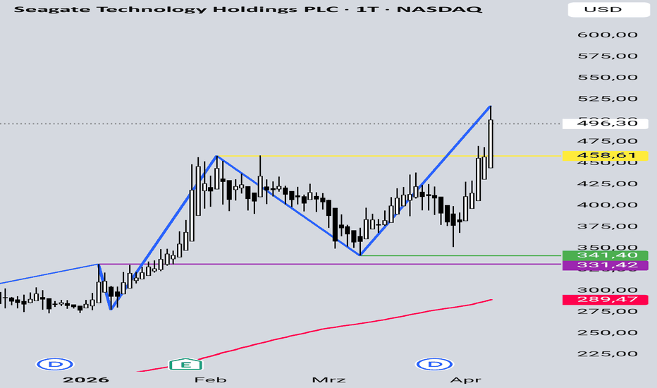Click the Mrz date axis label
Image resolution: width=657 pixels, height=388 pixels.
tap(329, 380)
